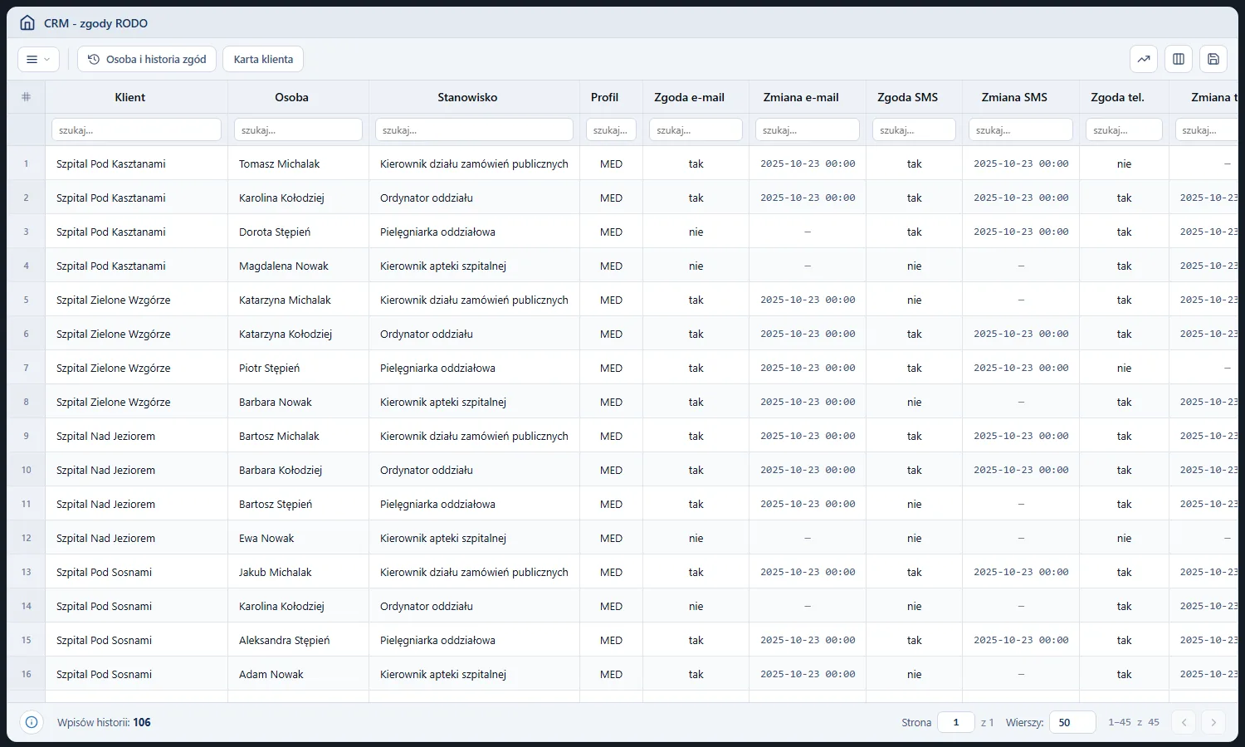Image resolution: width=1245 pixels, height=747 pixels.
Task: Select the Jakub Michalak cell
Action: click(x=298, y=572)
